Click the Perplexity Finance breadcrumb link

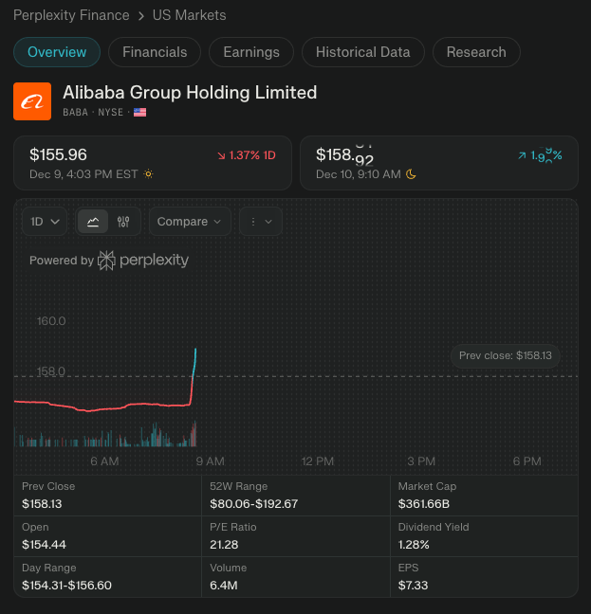coord(71,15)
